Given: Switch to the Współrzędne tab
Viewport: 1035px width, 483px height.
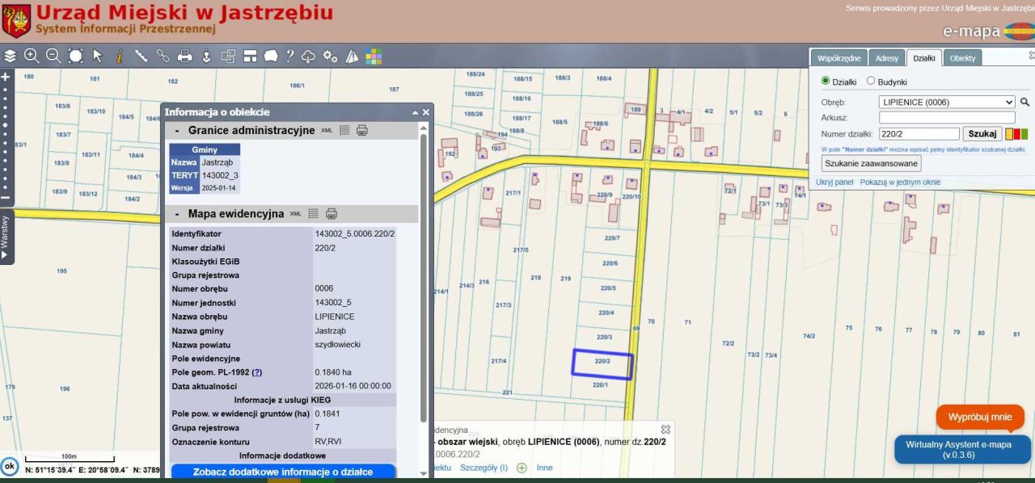Looking at the screenshot, I should [x=839, y=58].
